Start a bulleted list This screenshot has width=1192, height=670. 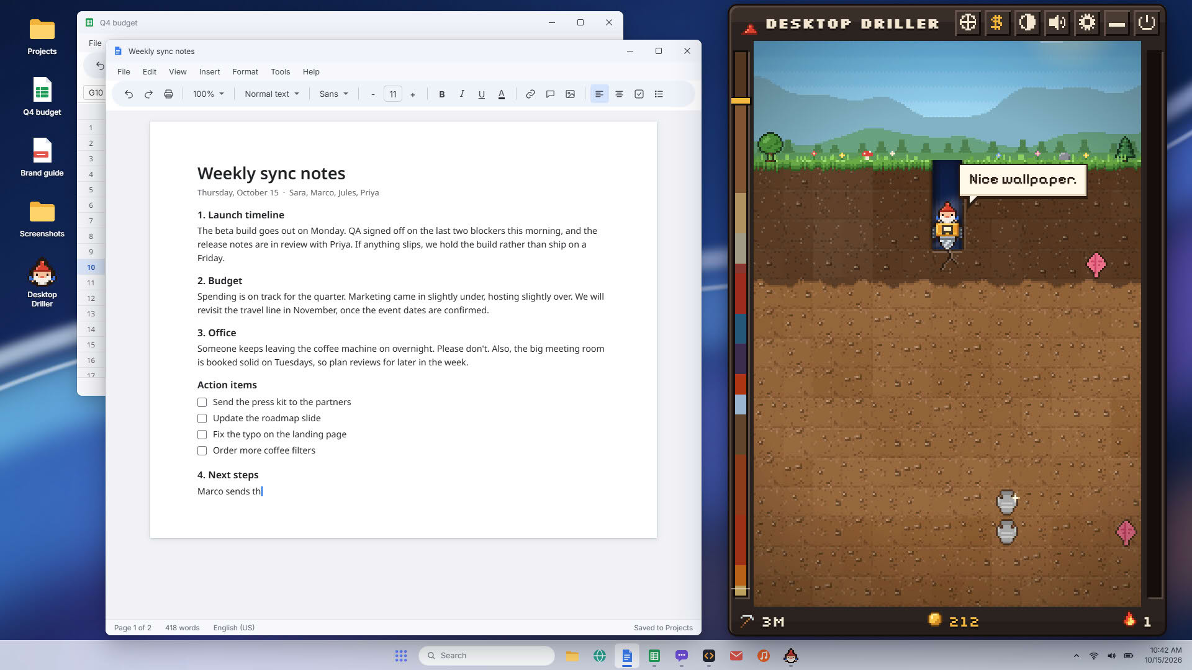pyautogui.click(x=659, y=94)
